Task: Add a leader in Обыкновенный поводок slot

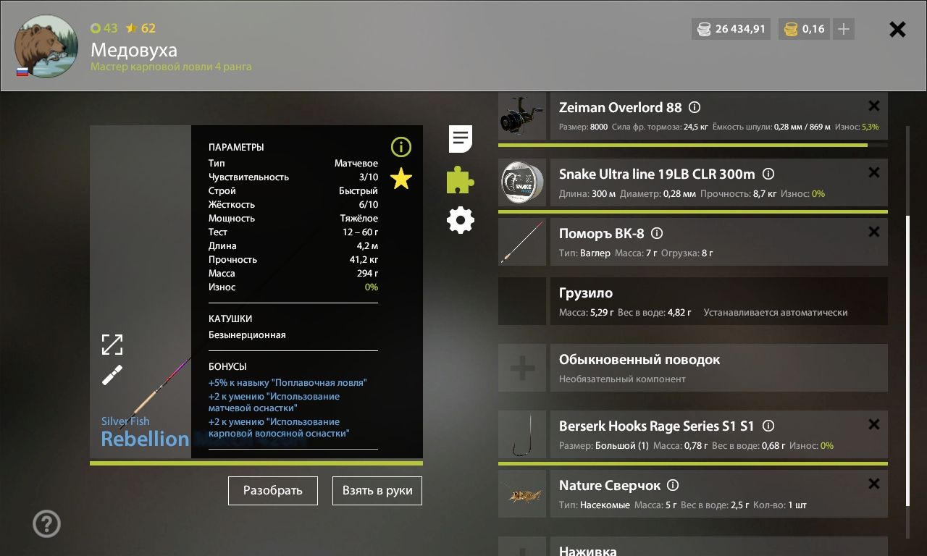Action: (x=522, y=368)
